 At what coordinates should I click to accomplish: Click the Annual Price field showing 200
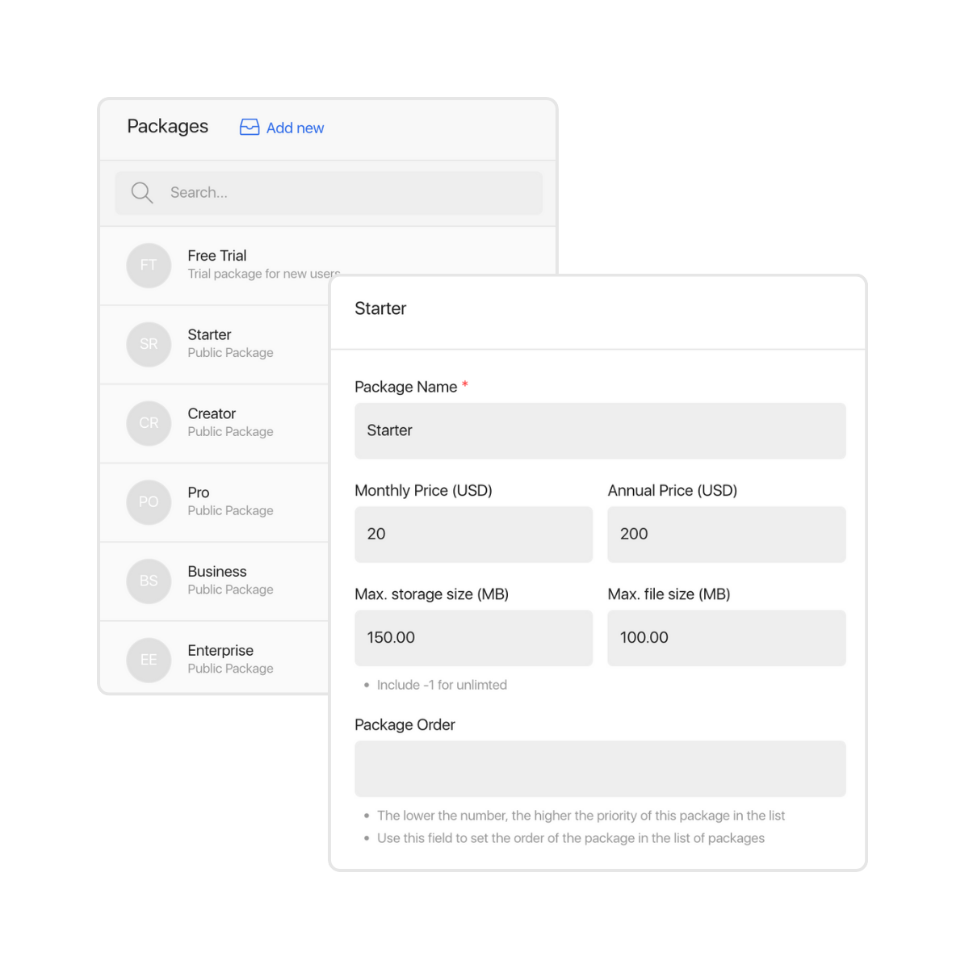click(727, 535)
